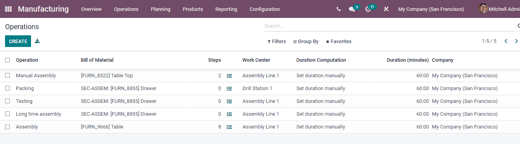Check the Testing row checkbox
This screenshot has width=520, height=144.
point(7,101)
